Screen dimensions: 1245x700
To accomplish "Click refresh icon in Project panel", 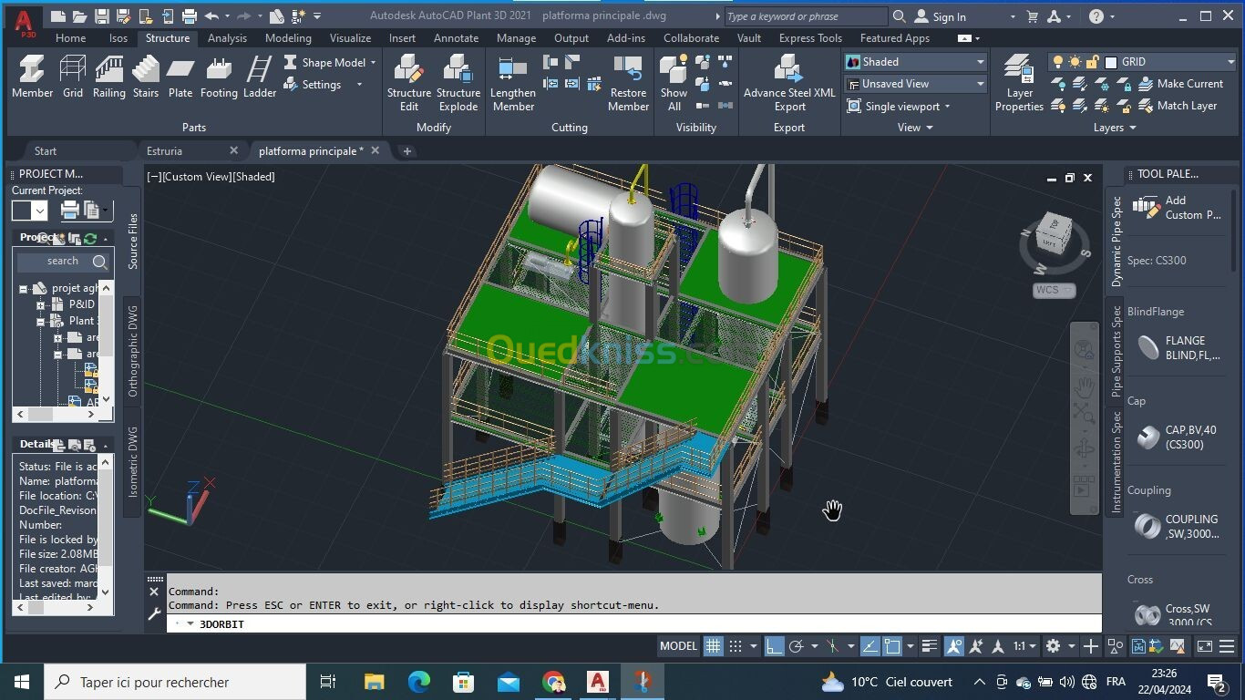I will [90, 238].
